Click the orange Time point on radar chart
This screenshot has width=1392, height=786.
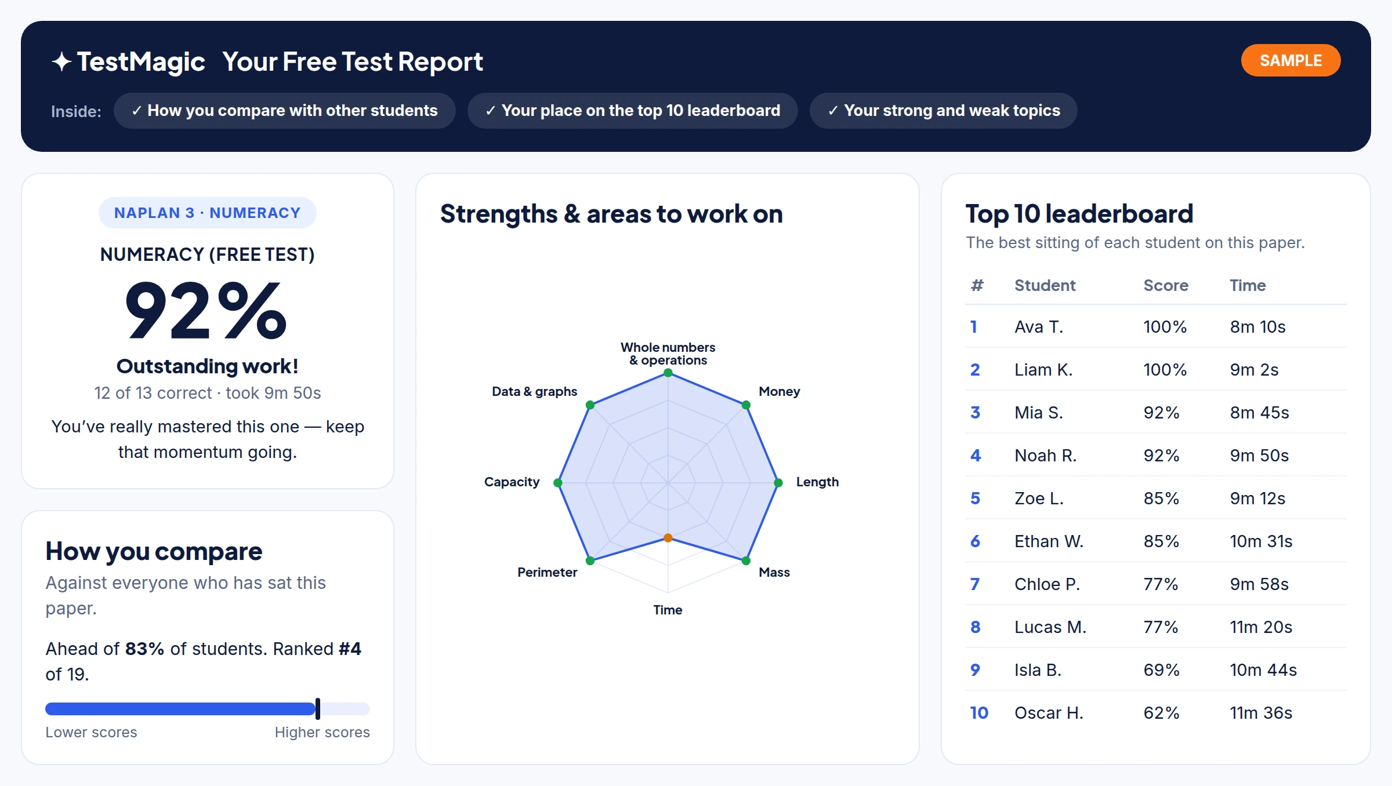(668, 538)
